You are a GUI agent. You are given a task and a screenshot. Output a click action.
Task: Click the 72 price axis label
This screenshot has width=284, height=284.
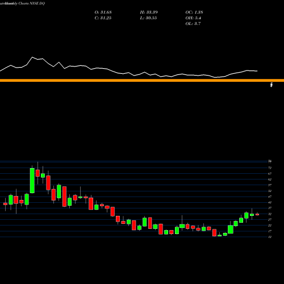tap(270, 168)
